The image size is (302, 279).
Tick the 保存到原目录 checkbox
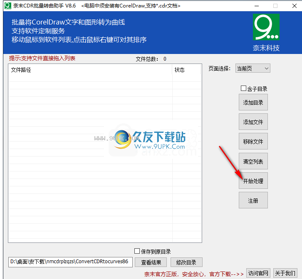137,251
